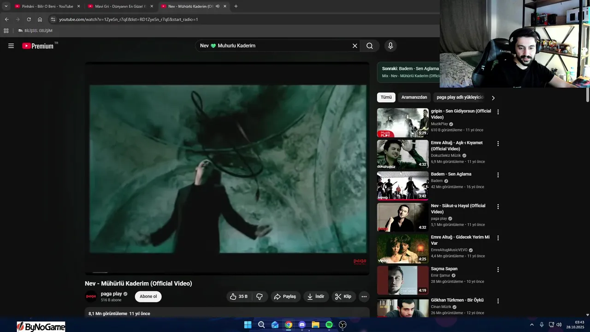
Task: Like the video with thumbs up
Action: tap(239, 296)
